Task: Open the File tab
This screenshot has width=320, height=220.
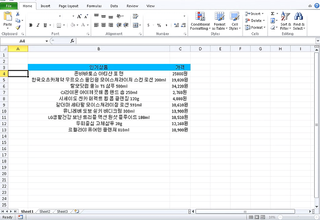Action: coord(9,6)
